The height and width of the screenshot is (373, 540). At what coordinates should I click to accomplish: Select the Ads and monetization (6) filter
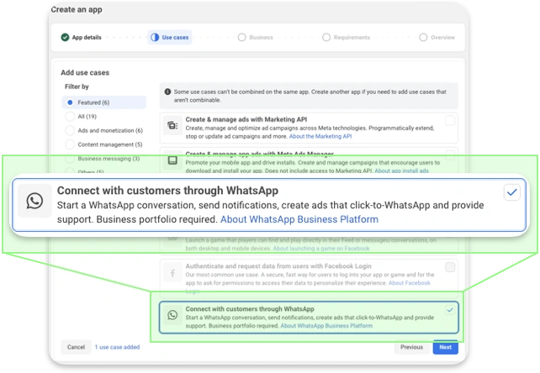coord(104,130)
